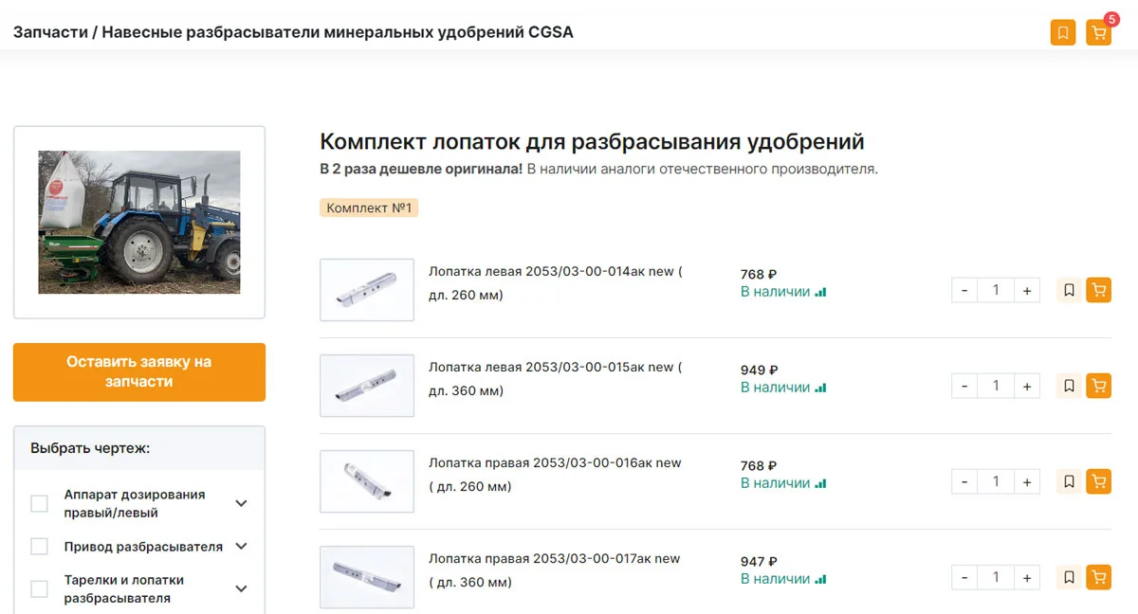Open the shopping cart in the header
The image size is (1138, 614).
tap(1098, 33)
